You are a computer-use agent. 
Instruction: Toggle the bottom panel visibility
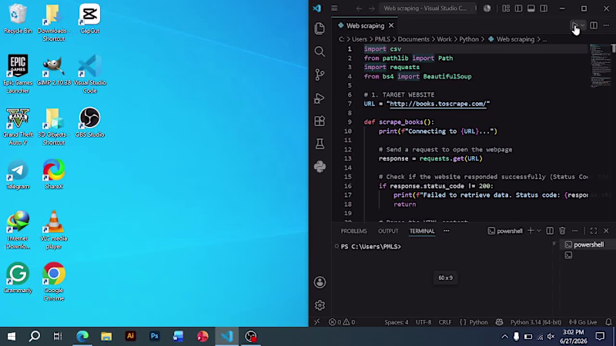point(531,8)
